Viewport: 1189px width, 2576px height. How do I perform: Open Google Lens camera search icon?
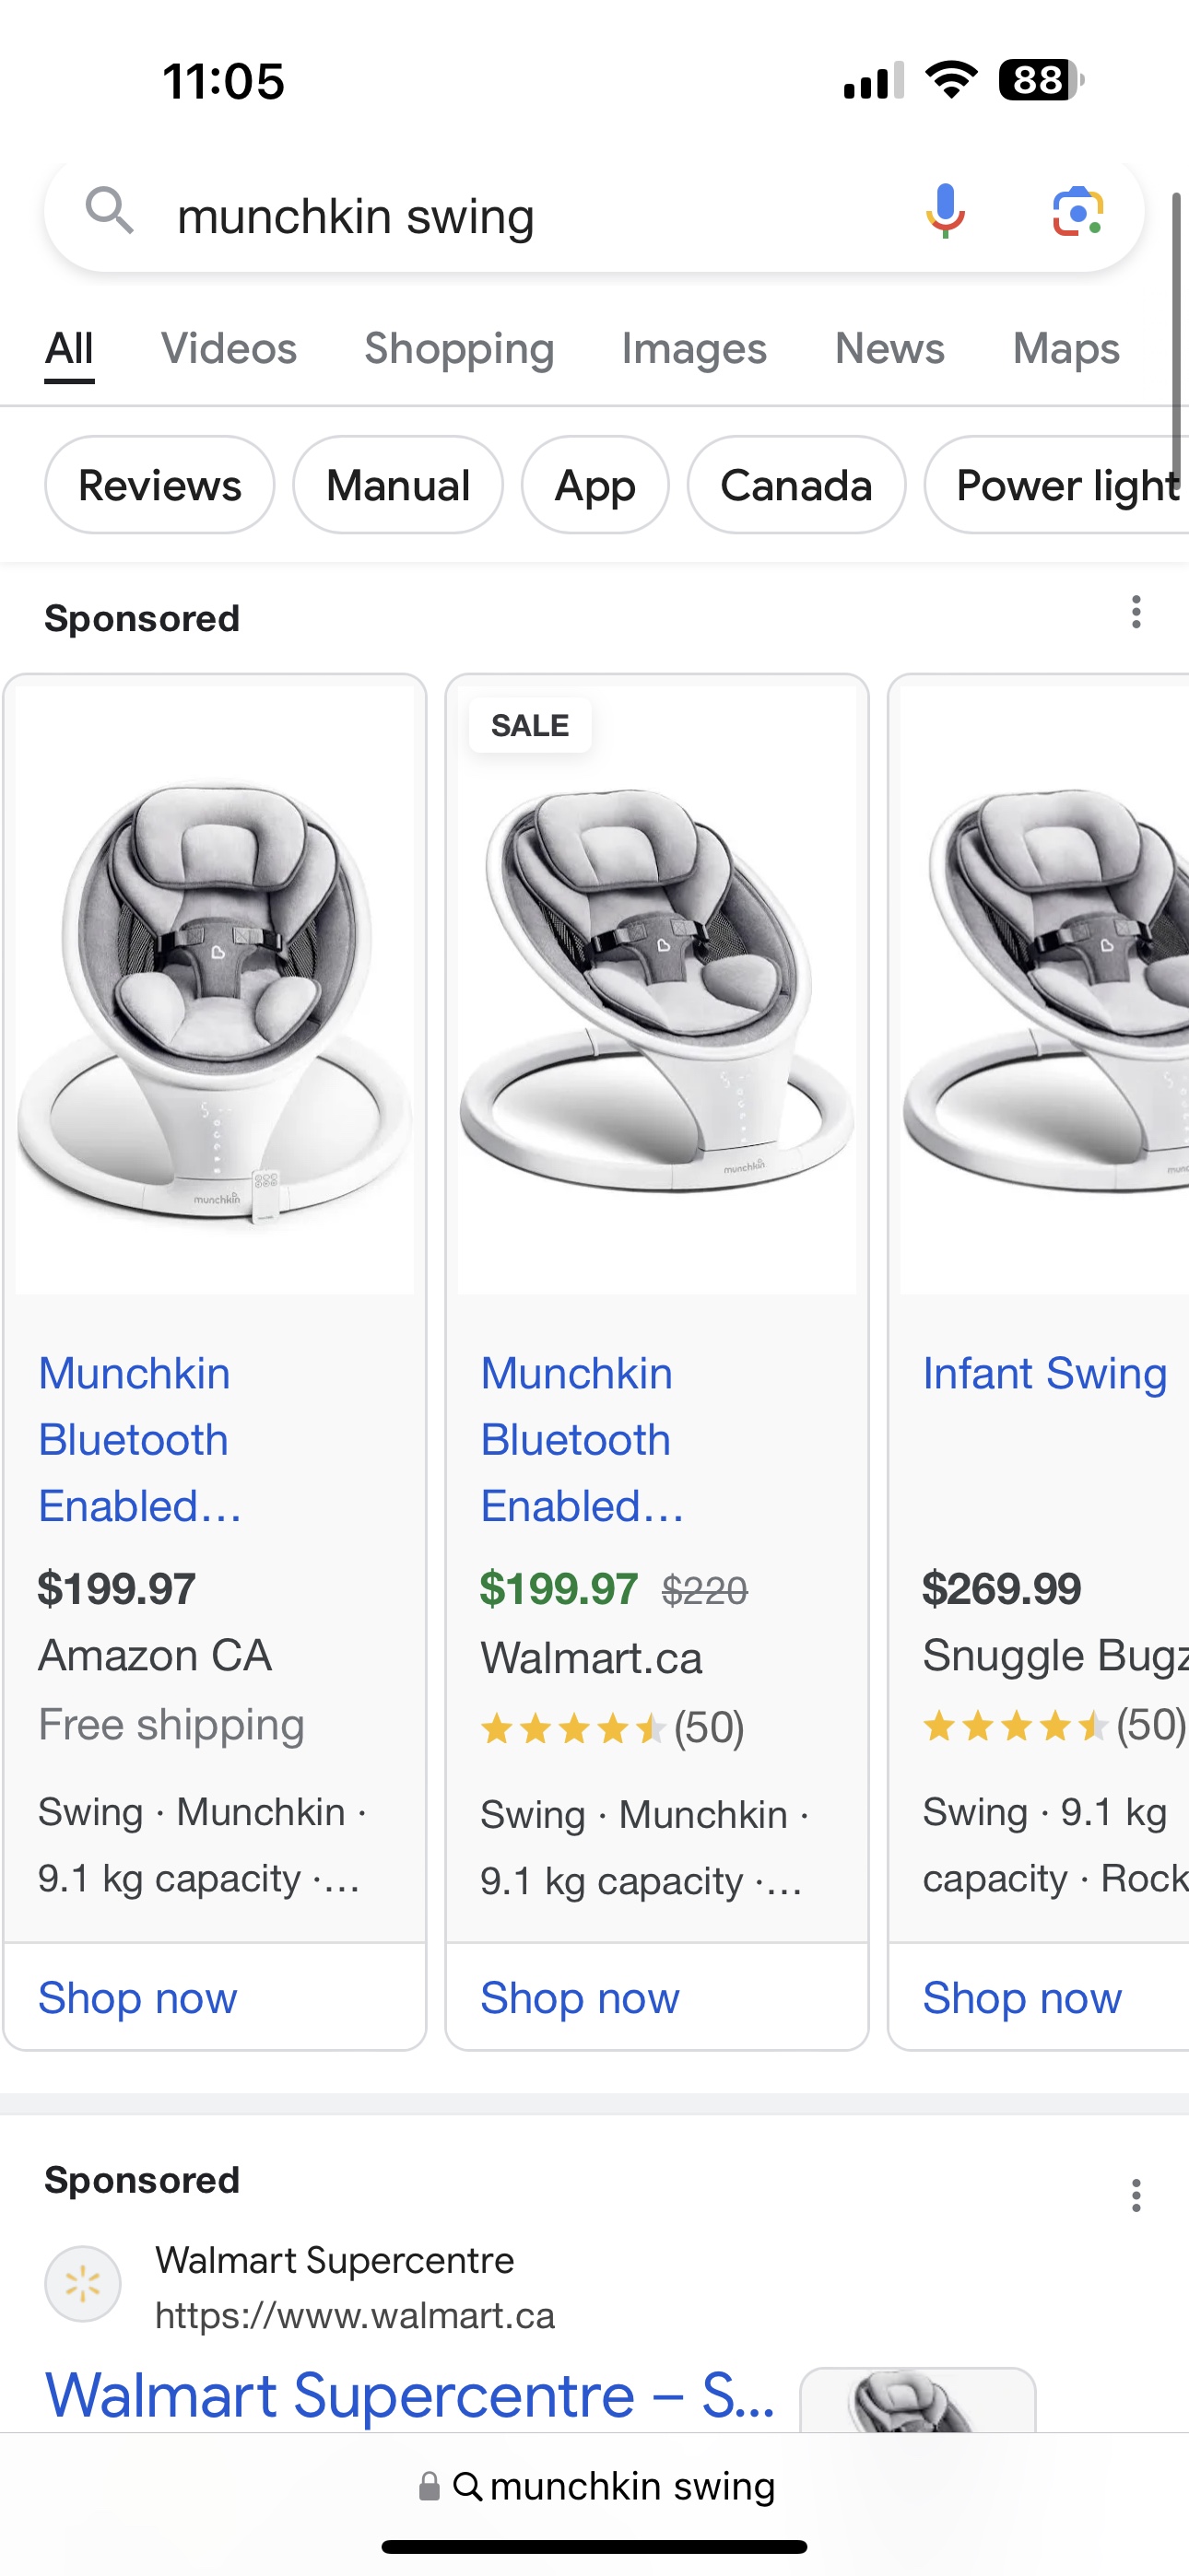[x=1077, y=212]
